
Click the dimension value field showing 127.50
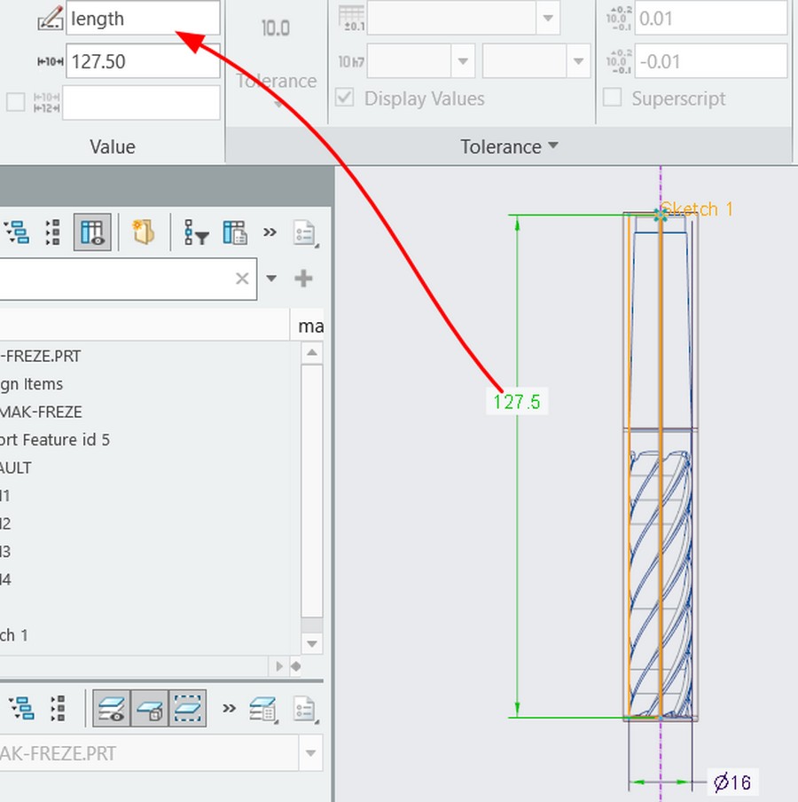pos(143,61)
